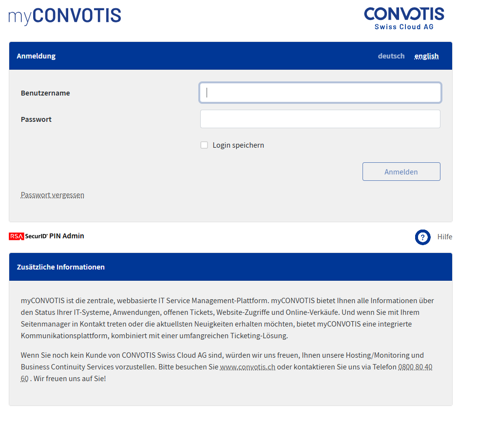
Task: Open the PIN Admin link
Action: (67, 236)
